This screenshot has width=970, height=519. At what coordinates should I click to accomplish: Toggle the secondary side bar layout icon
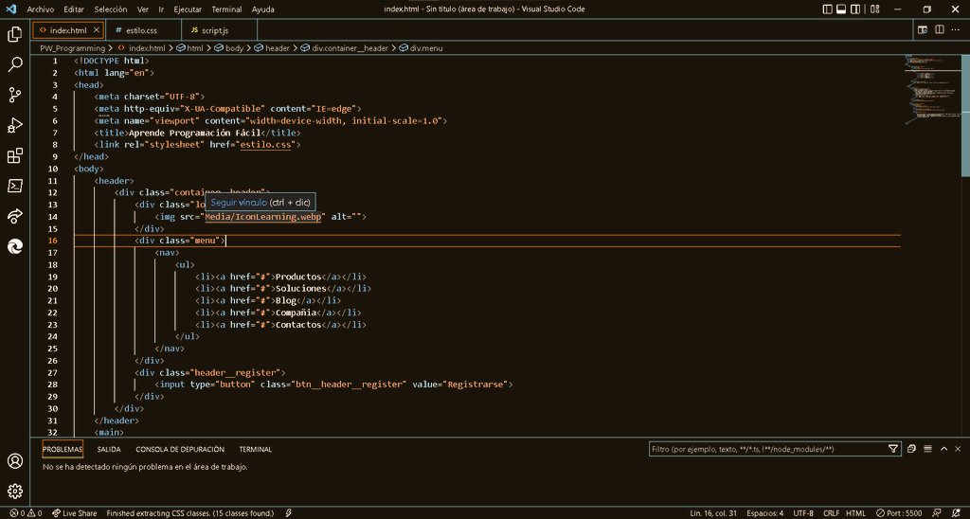[855, 9]
